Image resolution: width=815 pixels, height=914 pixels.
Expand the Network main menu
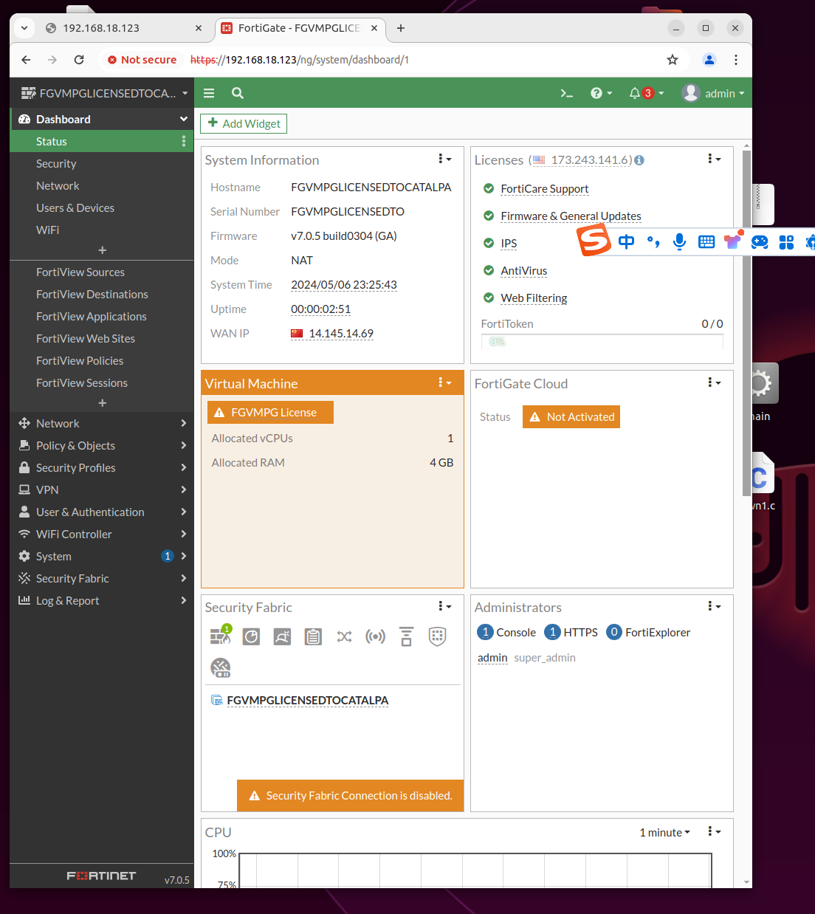coord(102,423)
